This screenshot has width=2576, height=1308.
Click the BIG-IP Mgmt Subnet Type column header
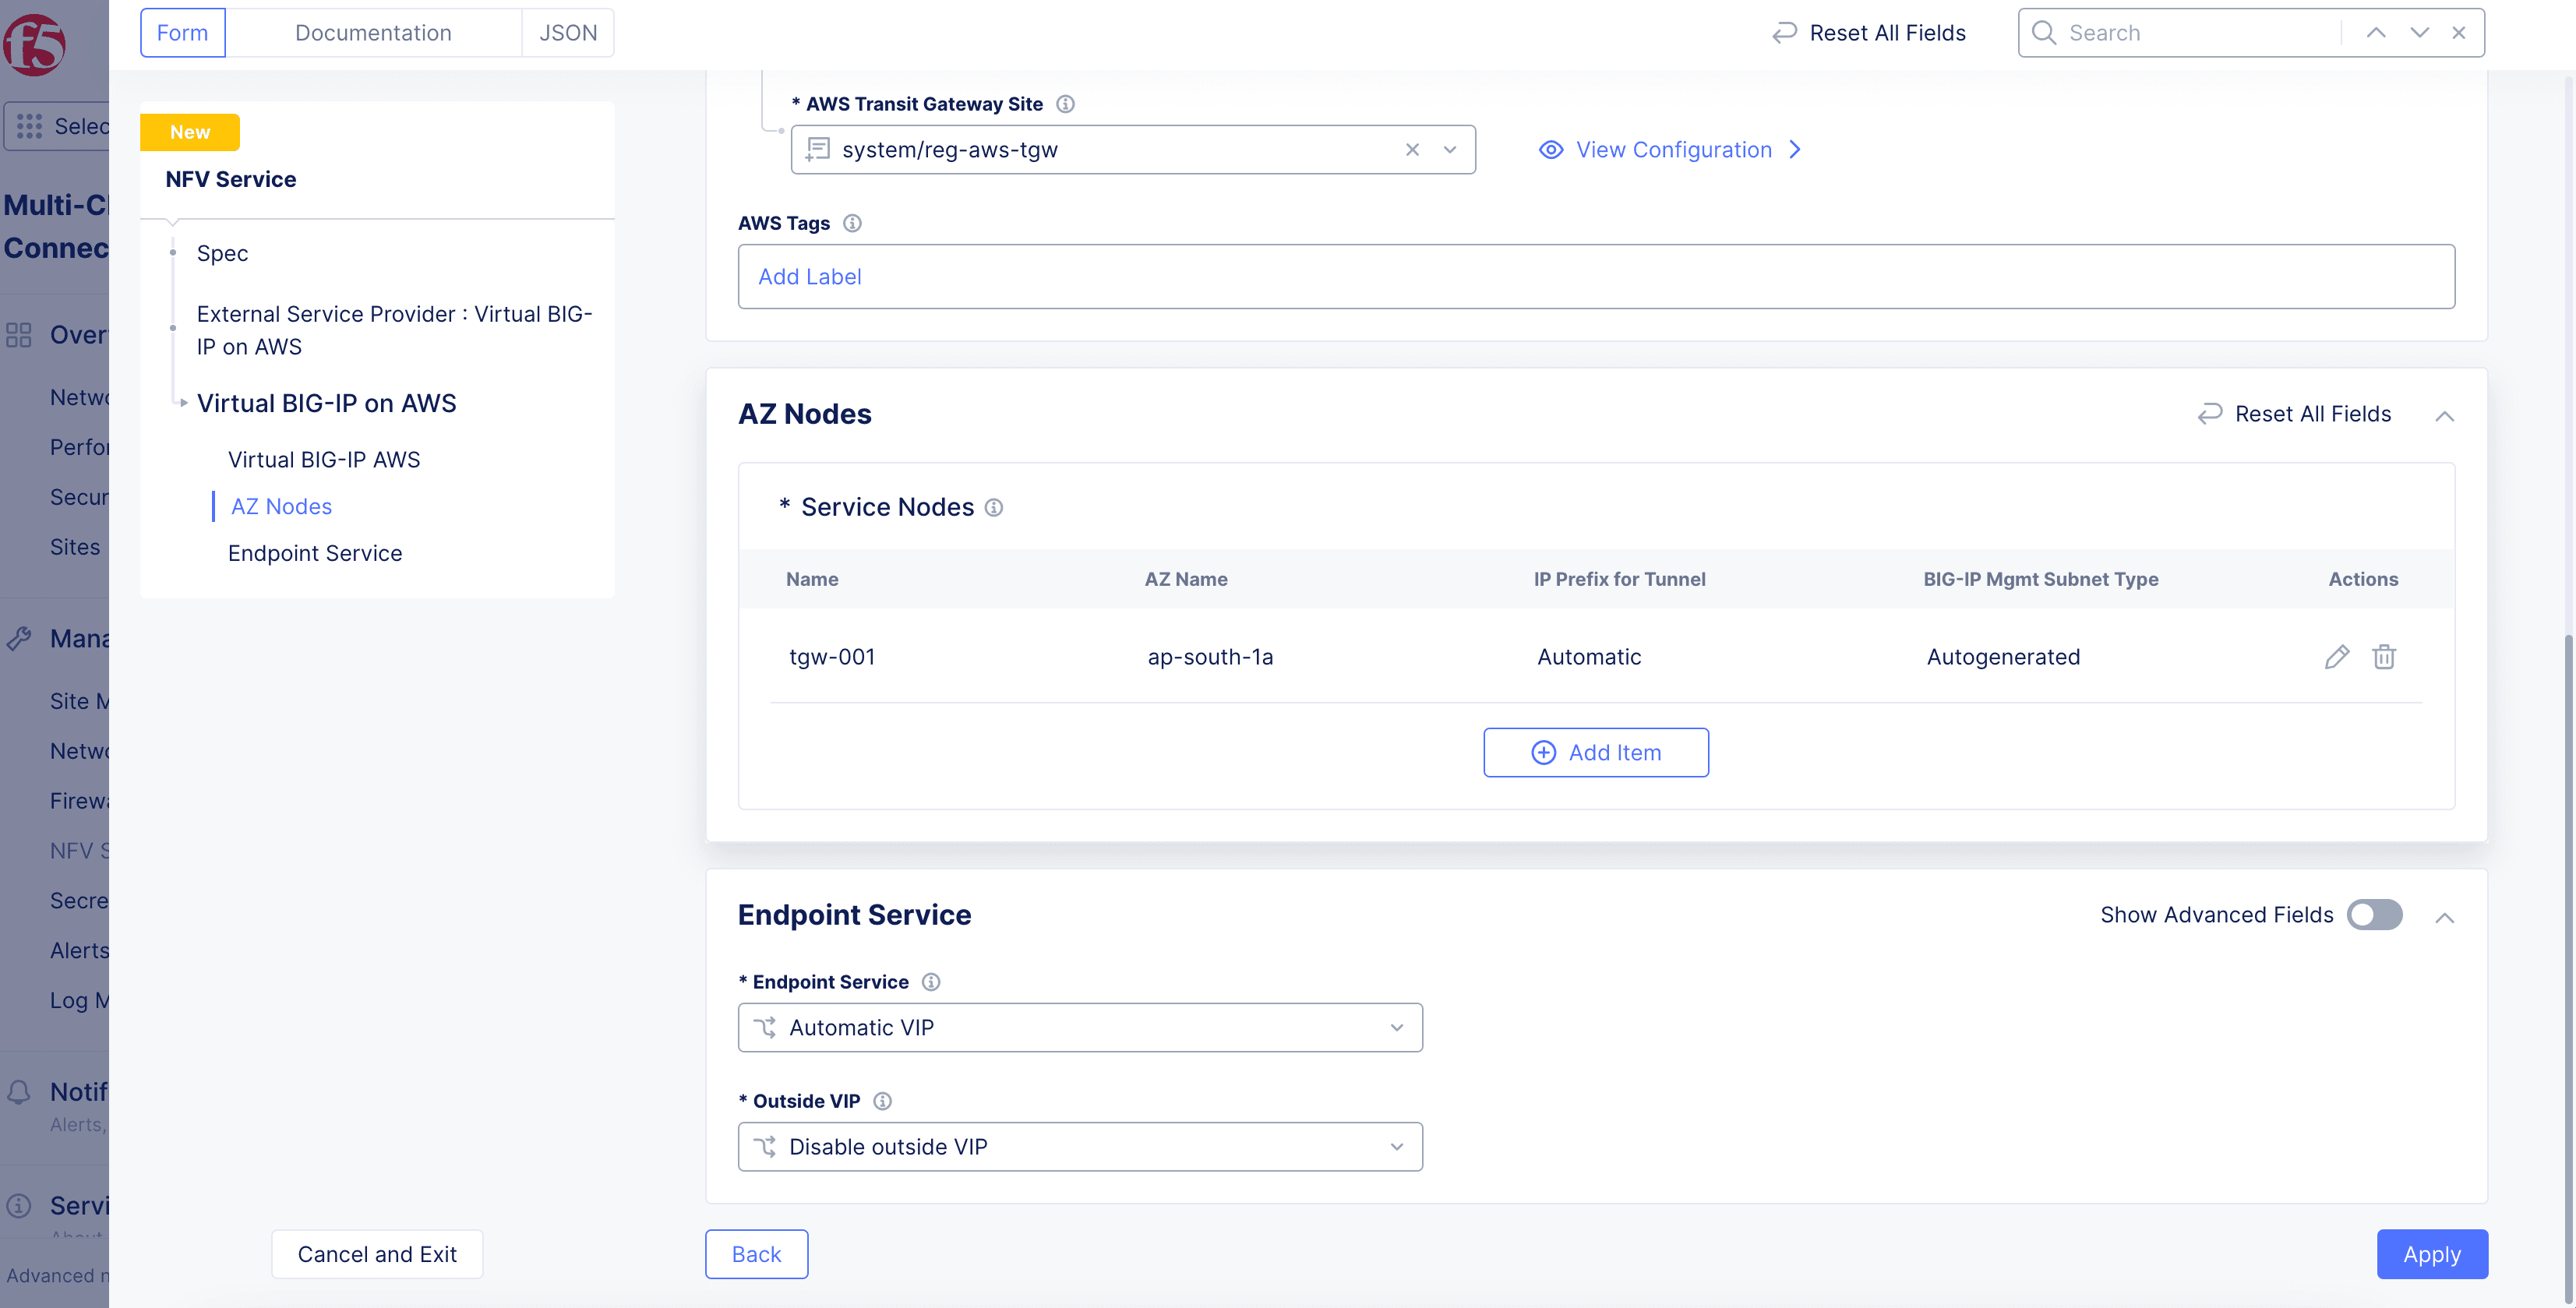2041,579
